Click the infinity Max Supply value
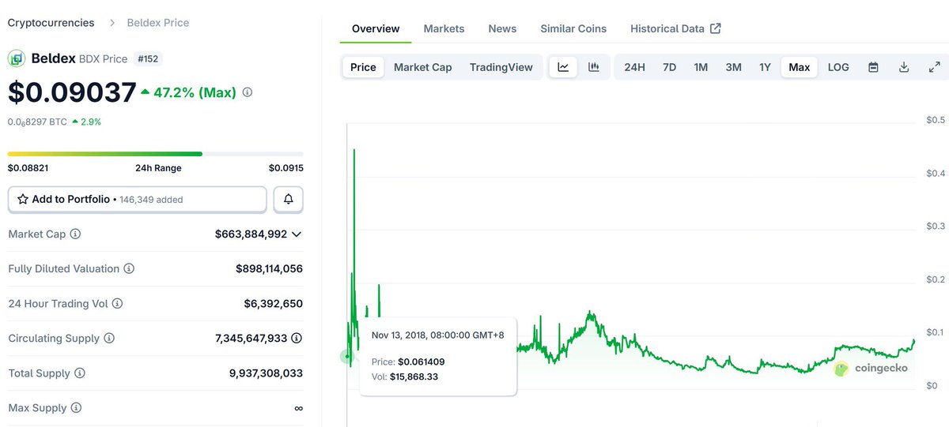 pos(298,408)
